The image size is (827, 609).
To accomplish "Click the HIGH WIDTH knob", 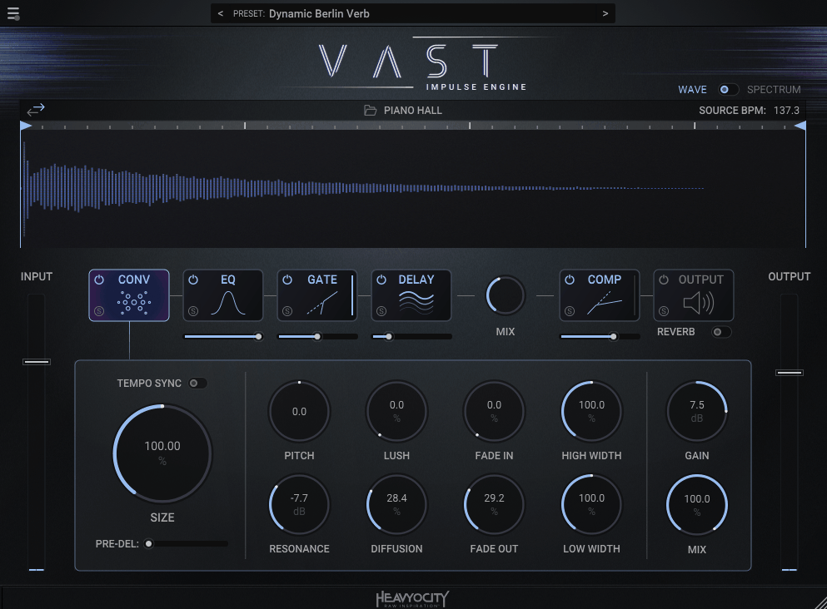I will (592, 412).
